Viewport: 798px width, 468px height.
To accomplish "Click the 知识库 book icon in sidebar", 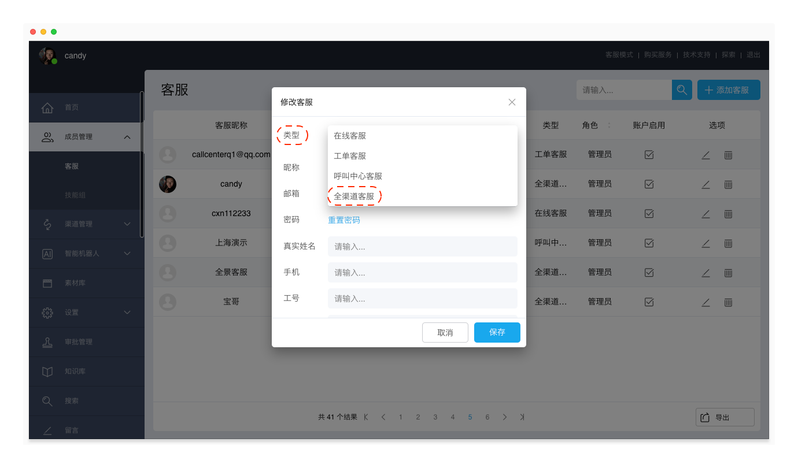I will (48, 372).
